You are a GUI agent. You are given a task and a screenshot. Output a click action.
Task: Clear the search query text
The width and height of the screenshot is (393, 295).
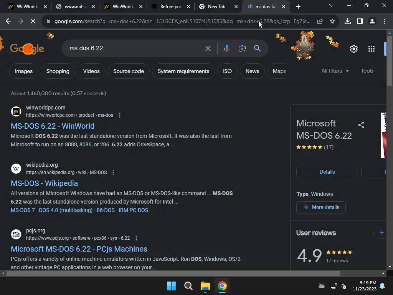click(x=208, y=48)
